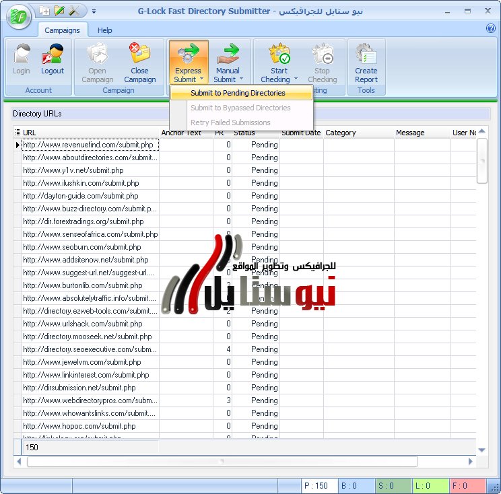This screenshot has width=501, height=494.
Task: Click the L : 0 status bar panel
Action: pos(430,486)
